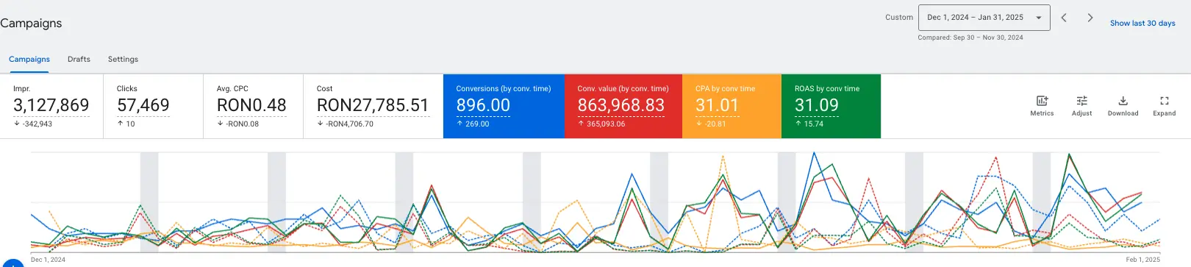Click the CPA value 31.01

[x=717, y=105]
